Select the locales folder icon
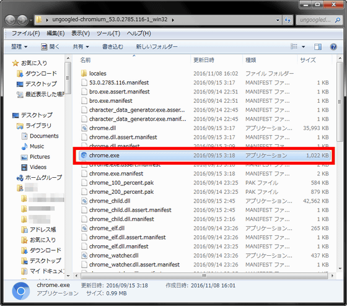Screen dimensions: 347x306 (x=84, y=73)
